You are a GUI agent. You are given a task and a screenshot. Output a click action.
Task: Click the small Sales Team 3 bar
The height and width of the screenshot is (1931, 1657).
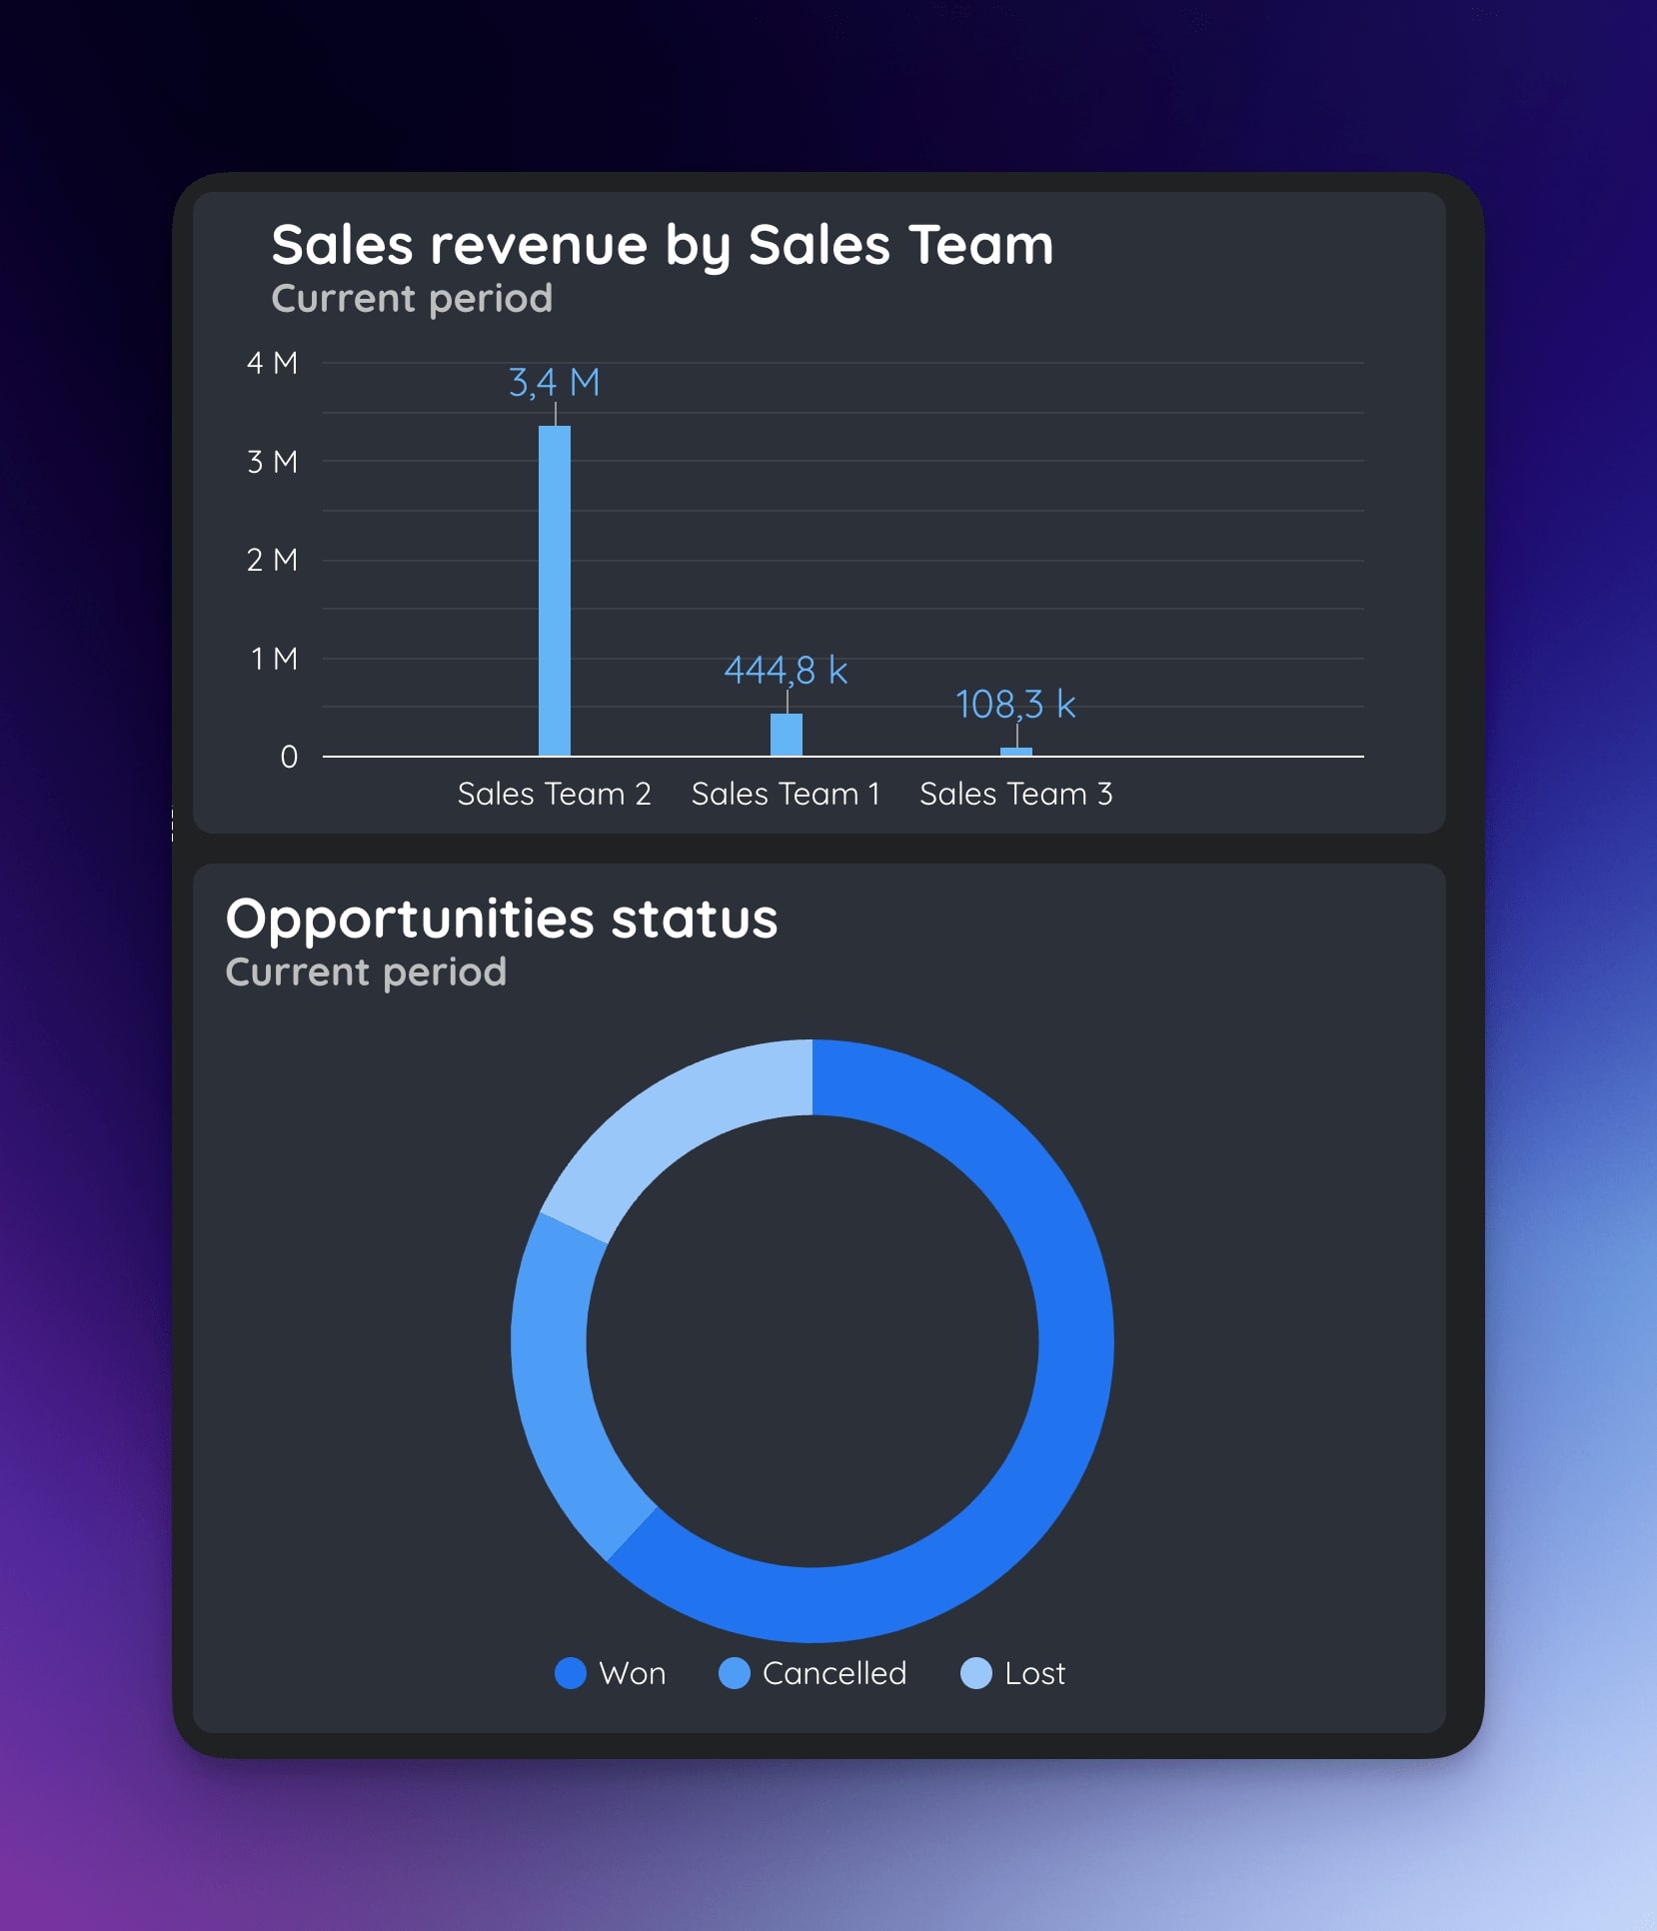(x=1016, y=752)
